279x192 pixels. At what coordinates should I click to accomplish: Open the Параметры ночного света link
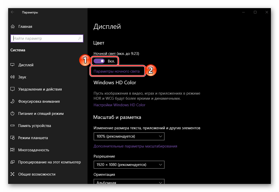tap(116, 71)
